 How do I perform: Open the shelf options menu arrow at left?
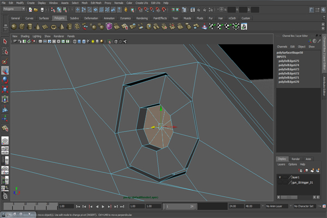coord(5,29)
